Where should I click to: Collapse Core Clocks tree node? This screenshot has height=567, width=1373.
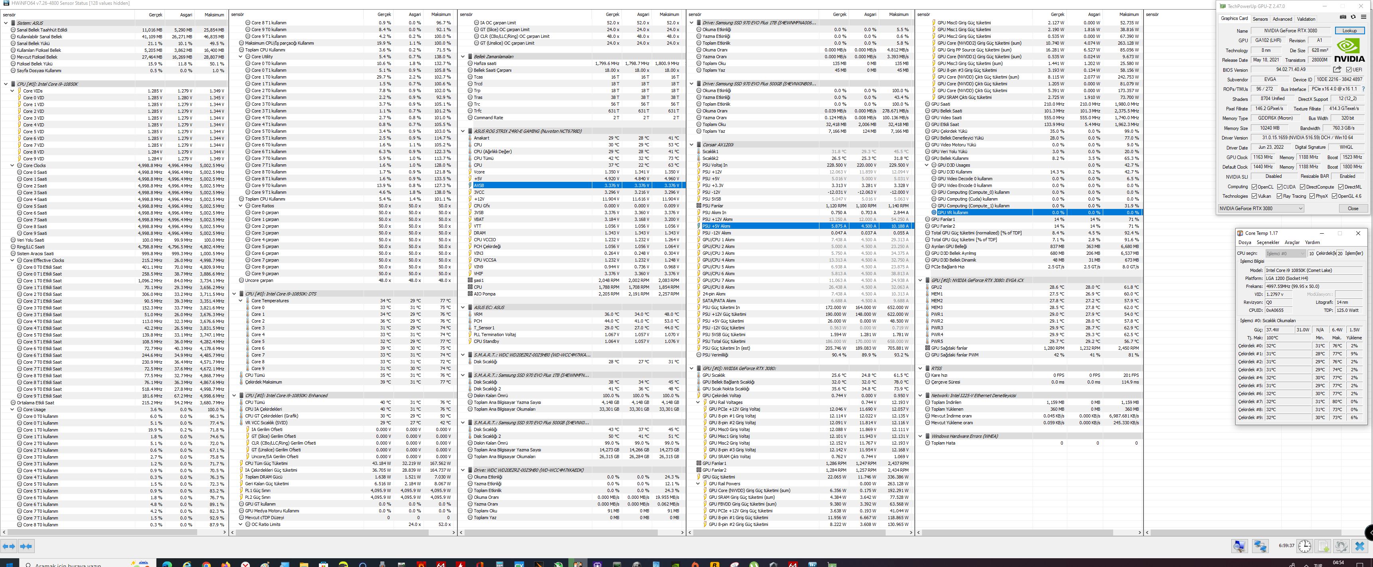[12, 165]
